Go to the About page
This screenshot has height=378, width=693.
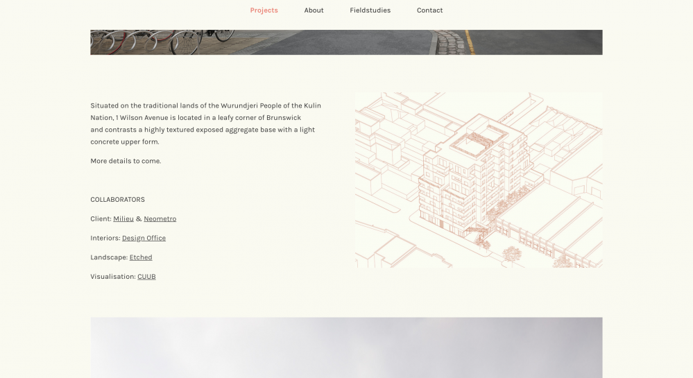pyautogui.click(x=314, y=10)
